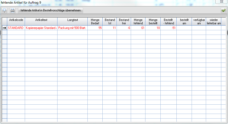This screenshot has width=228, height=124.
Task: Click the printer icon in the toolbar
Action: point(13,11)
